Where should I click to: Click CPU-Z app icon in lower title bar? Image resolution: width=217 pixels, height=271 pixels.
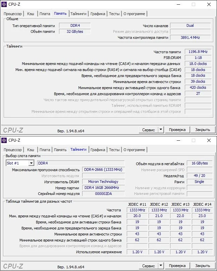pos(4,140)
